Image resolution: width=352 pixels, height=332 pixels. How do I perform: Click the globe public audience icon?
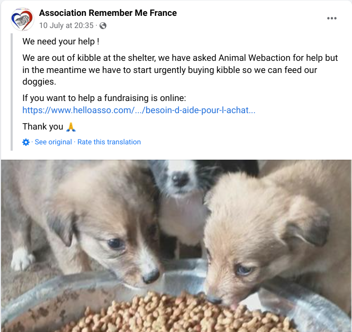click(103, 26)
